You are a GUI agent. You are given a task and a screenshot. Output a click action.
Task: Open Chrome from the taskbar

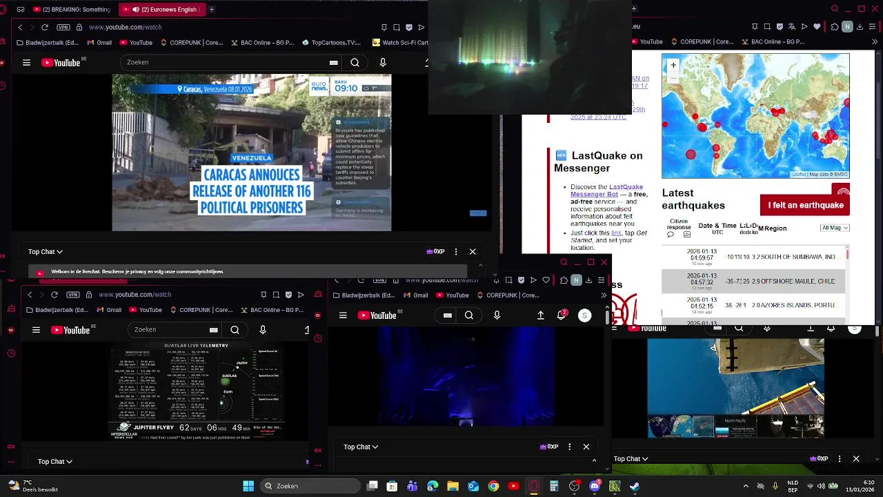493,486
